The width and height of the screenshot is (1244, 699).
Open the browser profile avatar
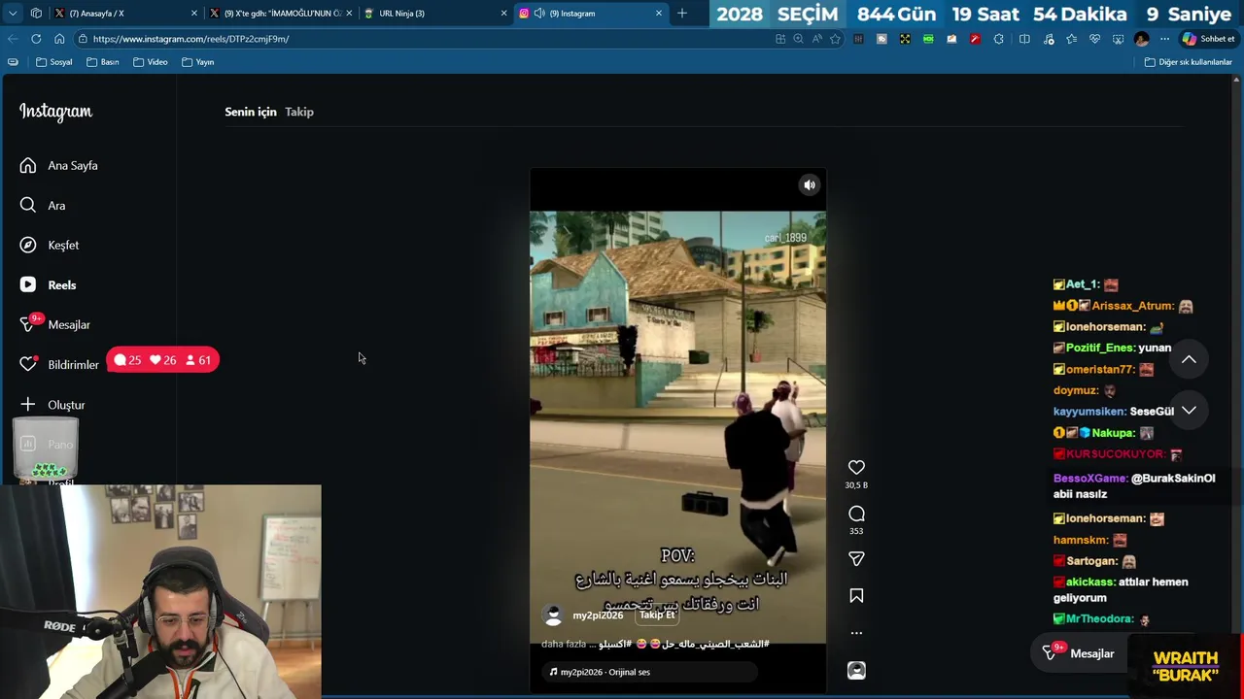(x=1142, y=39)
